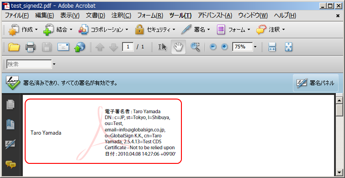Image resolution: width=345 pixels, height=178 pixels.
Task: Click the 署名済みであり status message text
Action: coord(70,83)
